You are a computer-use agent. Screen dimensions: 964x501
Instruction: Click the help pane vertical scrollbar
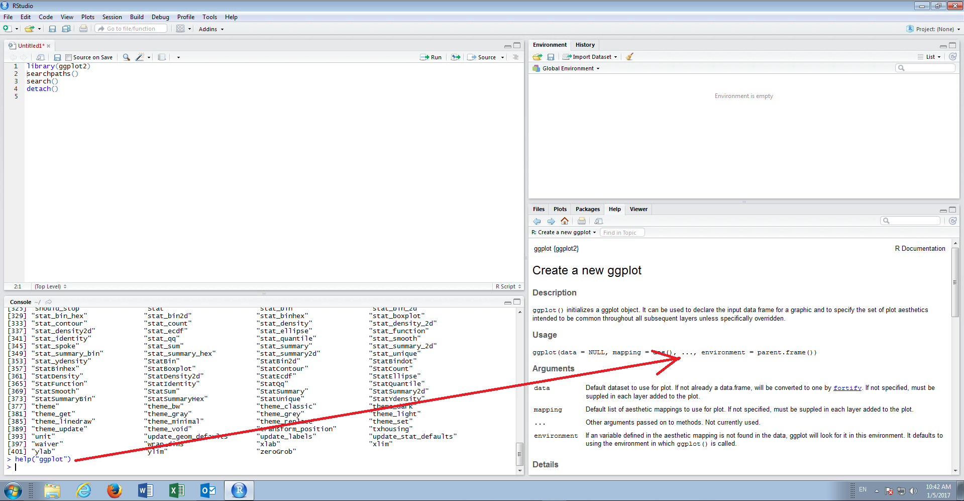tap(955, 282)
